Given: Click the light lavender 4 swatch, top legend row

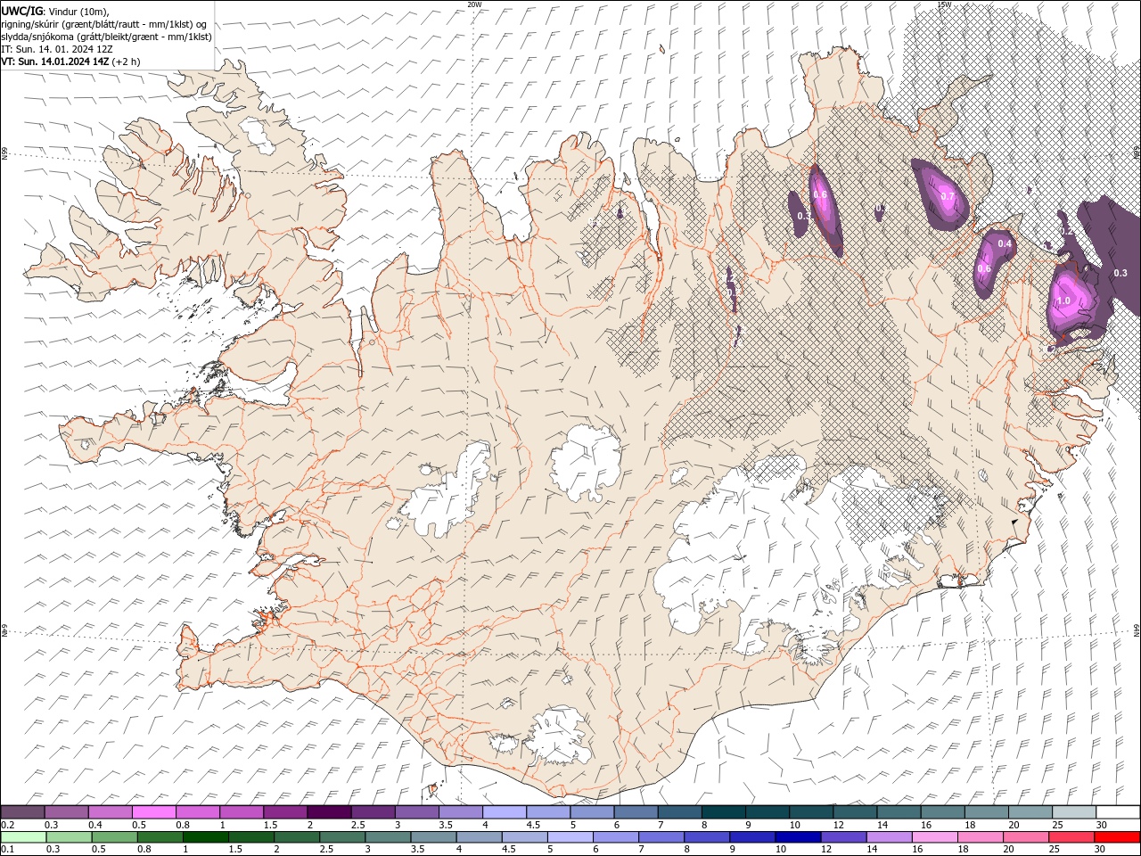Looking at the screenshot, I should pyautogui.click(x=505, y=812).
